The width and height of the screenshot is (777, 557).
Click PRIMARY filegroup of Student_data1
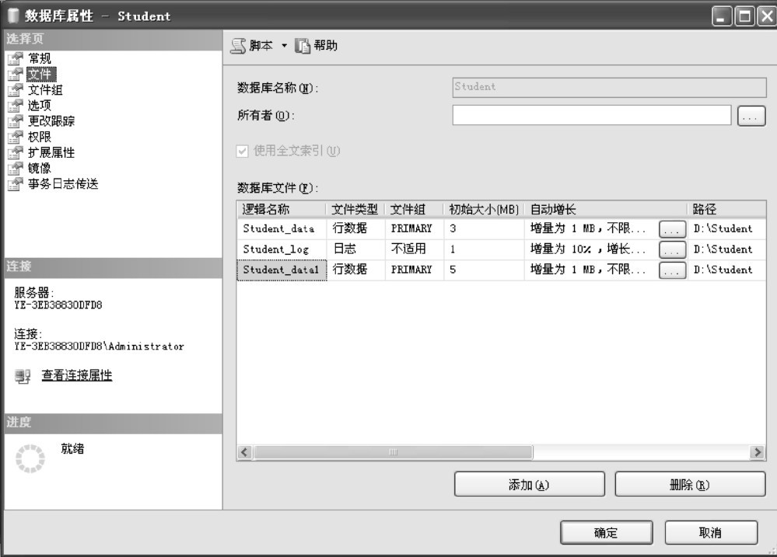click(415, 270)
